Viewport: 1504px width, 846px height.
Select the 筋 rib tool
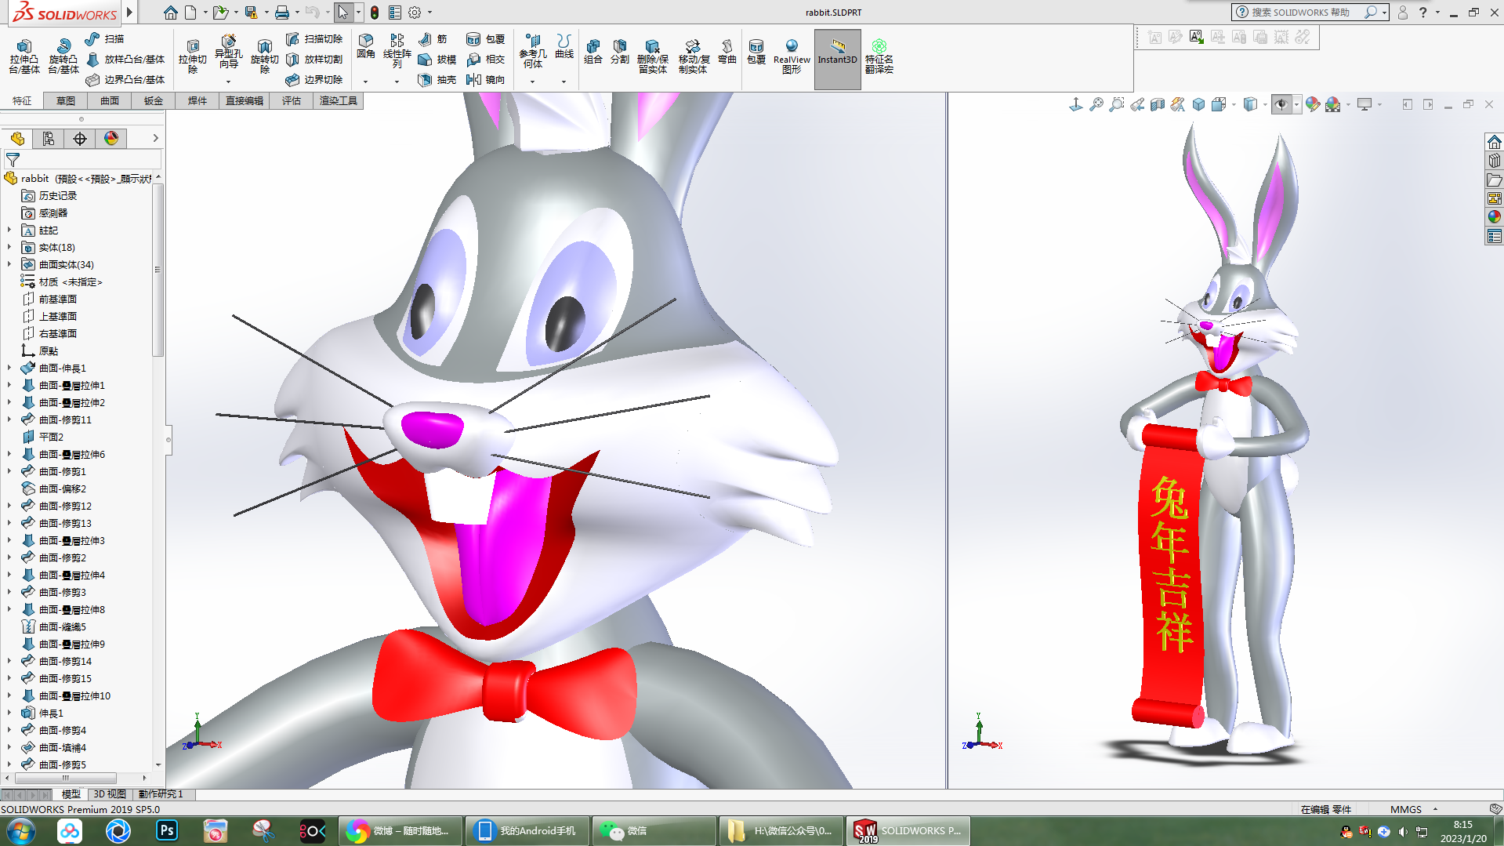click(x=433, y=38)
